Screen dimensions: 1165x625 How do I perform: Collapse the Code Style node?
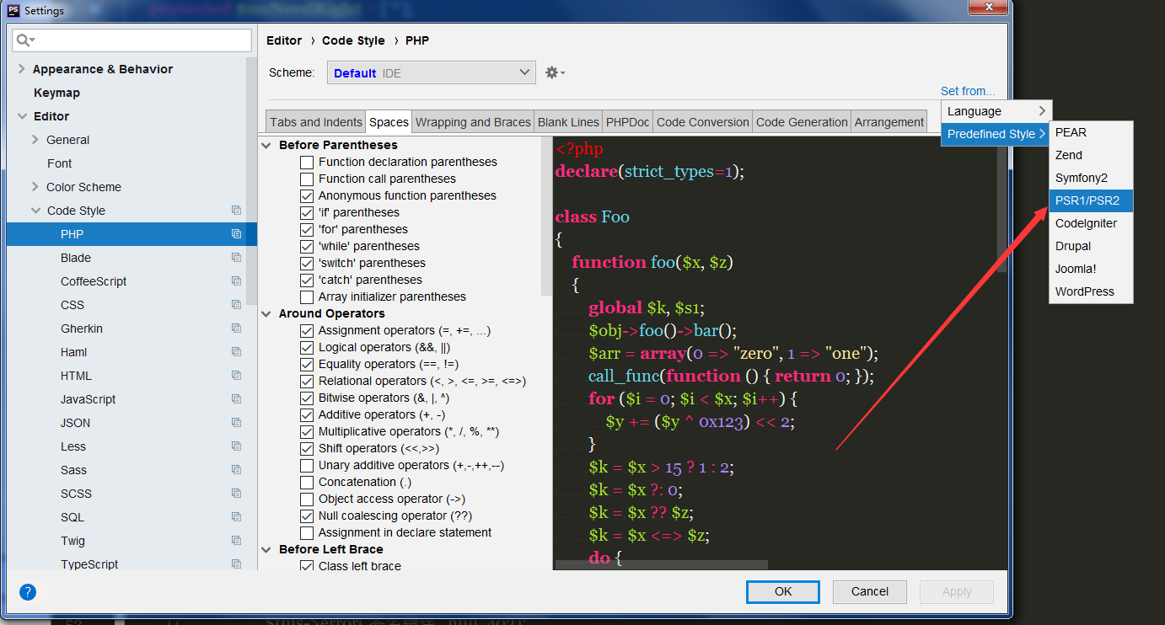(x=35, y=211)
